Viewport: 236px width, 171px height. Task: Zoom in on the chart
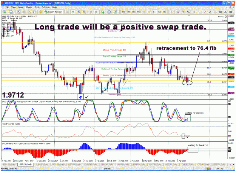point(79,12)
